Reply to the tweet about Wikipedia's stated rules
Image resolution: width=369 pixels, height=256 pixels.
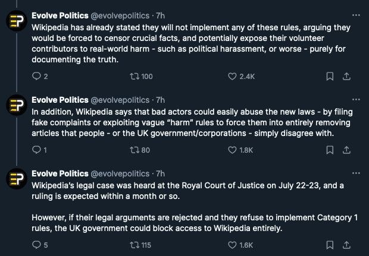point(36,76)
